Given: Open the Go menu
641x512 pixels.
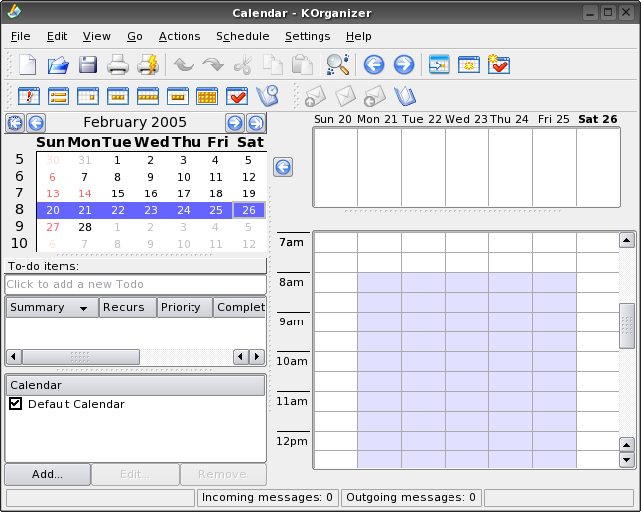Looking at the screenshot, I should [x=135, y=36].
